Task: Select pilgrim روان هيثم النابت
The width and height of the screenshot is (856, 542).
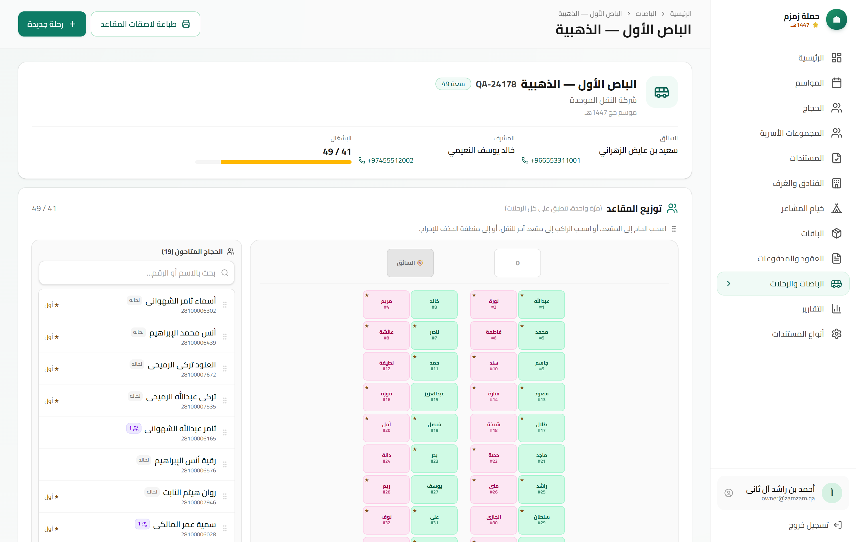Action: point(136,497)
